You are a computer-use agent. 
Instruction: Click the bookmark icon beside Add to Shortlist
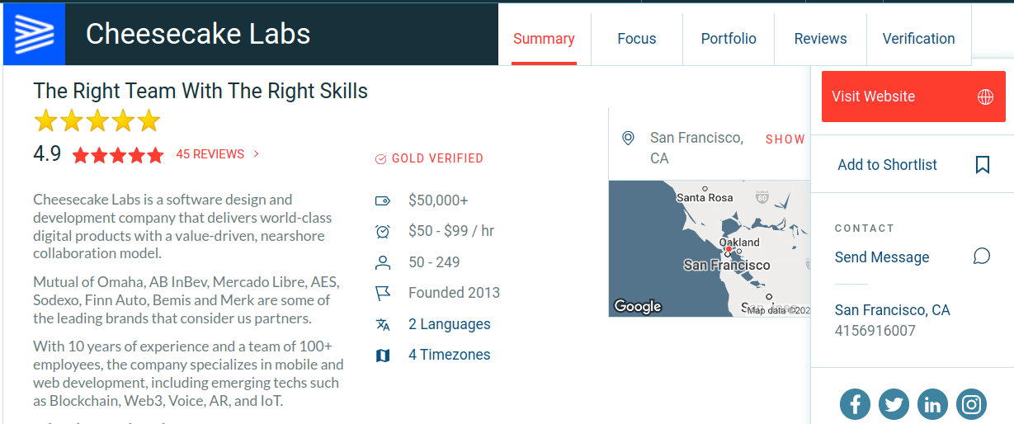click(982, 165)
